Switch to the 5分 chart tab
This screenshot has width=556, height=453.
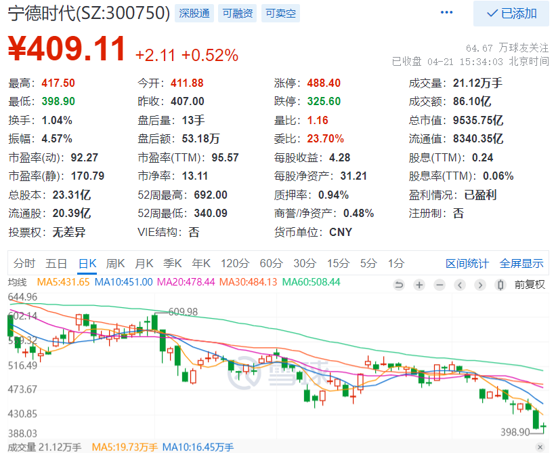(x=368, y=263)
